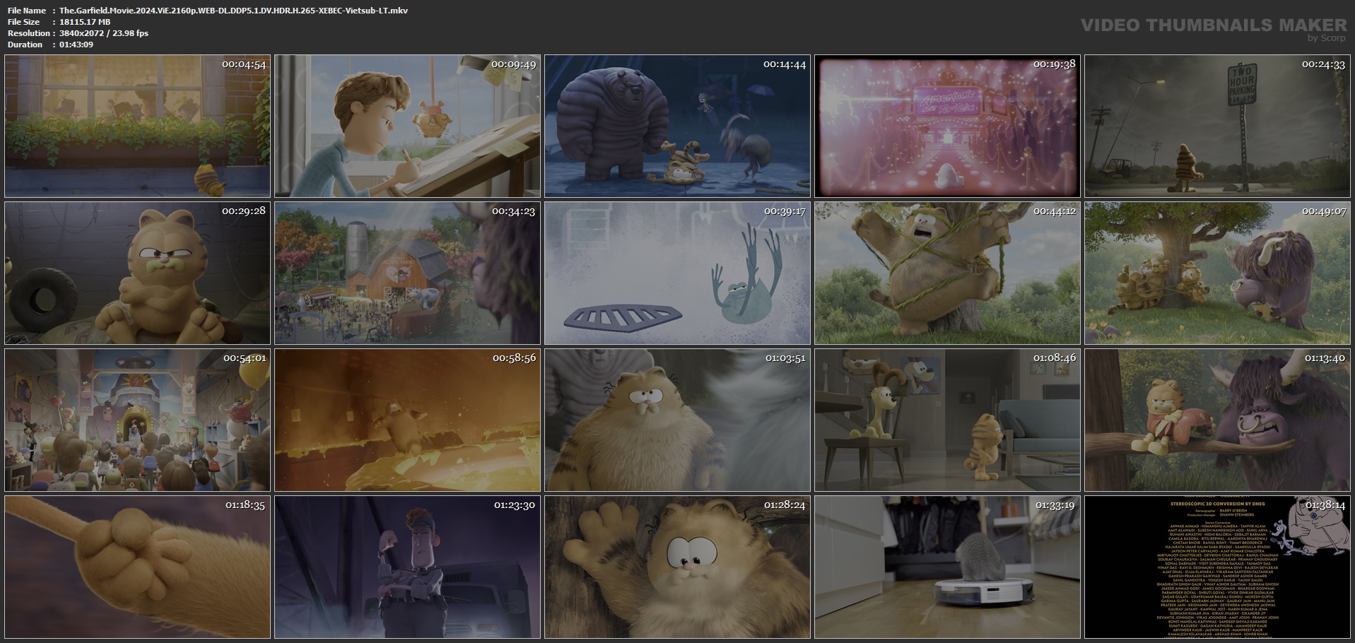Open the paw close-up frame at 01:18:35
Image resolution: width=1355 pixels, height=643 pixels.
tap(137, 567)
